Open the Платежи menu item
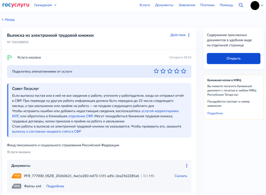 coord(207,5)
